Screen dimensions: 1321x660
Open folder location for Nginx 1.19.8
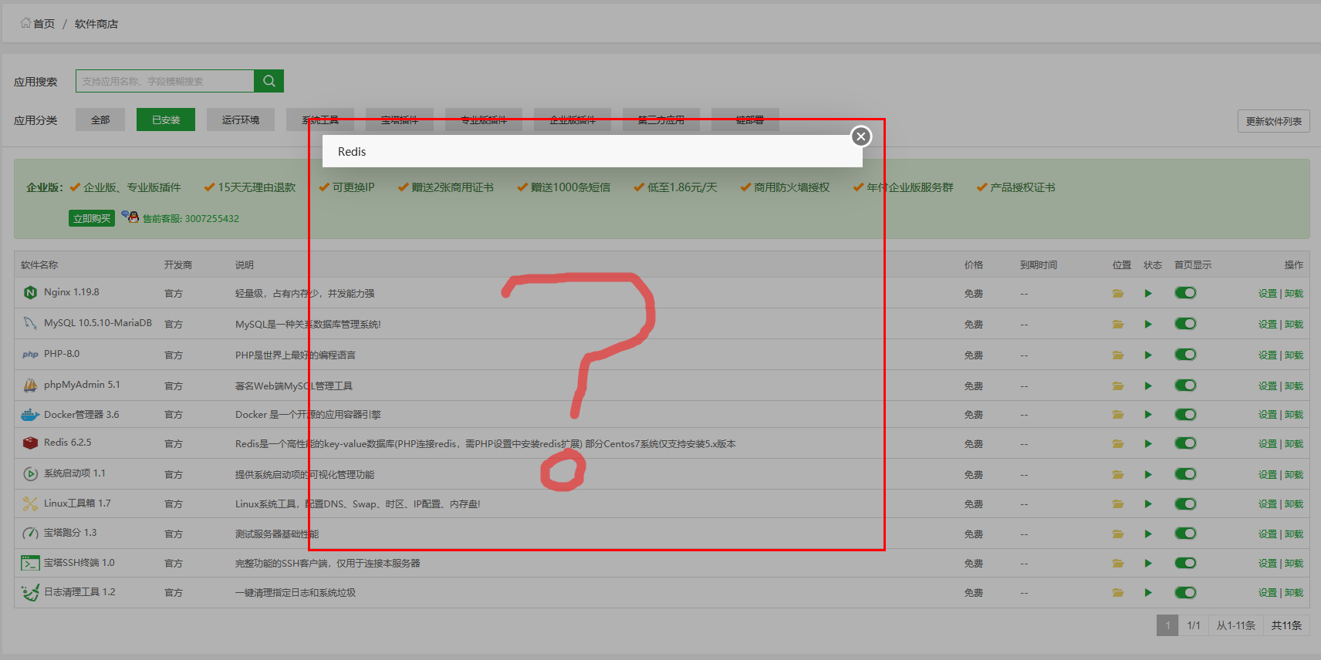[1117, 294]
